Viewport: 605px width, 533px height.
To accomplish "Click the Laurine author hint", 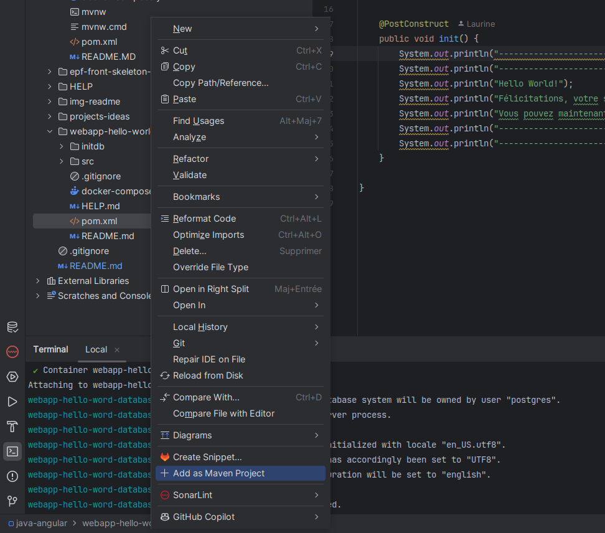I will (x=477, y=24).
